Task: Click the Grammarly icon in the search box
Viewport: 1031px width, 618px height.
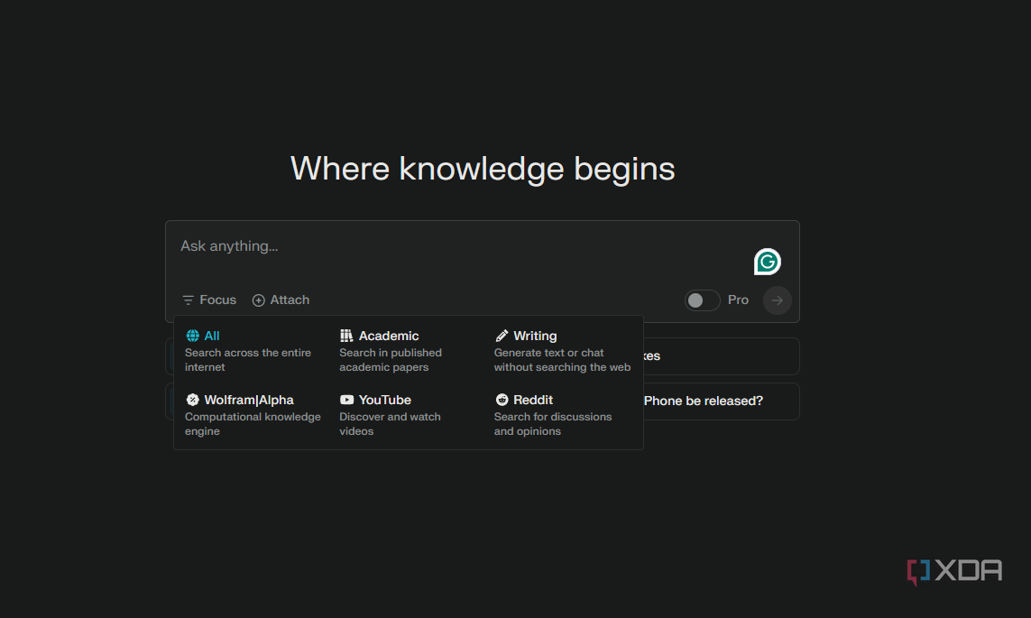Action: click(x=768, y=262)
